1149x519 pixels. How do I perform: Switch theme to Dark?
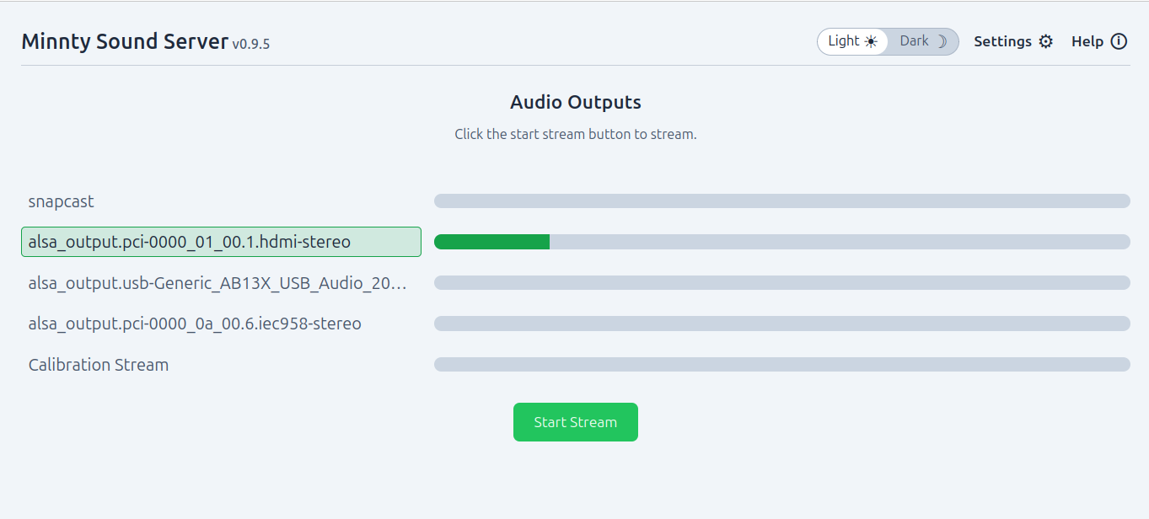923,41
